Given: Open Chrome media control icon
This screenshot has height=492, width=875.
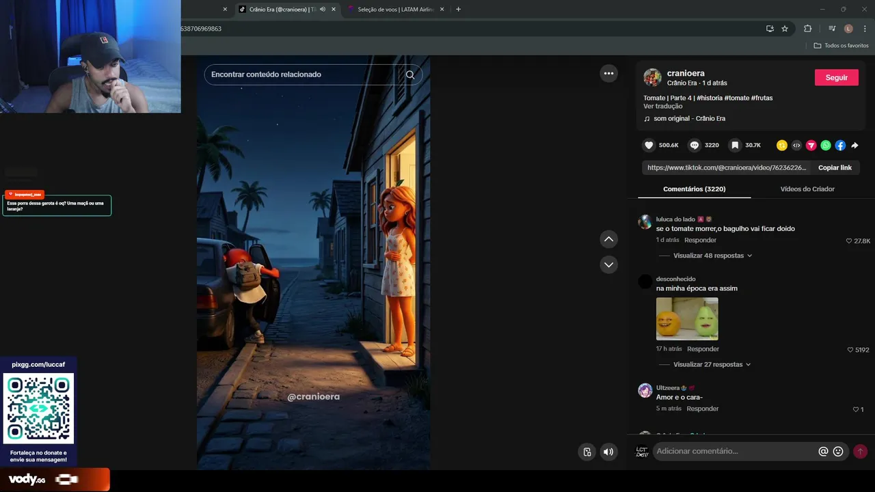Looking at the screenshot, I should pos(831,29).
